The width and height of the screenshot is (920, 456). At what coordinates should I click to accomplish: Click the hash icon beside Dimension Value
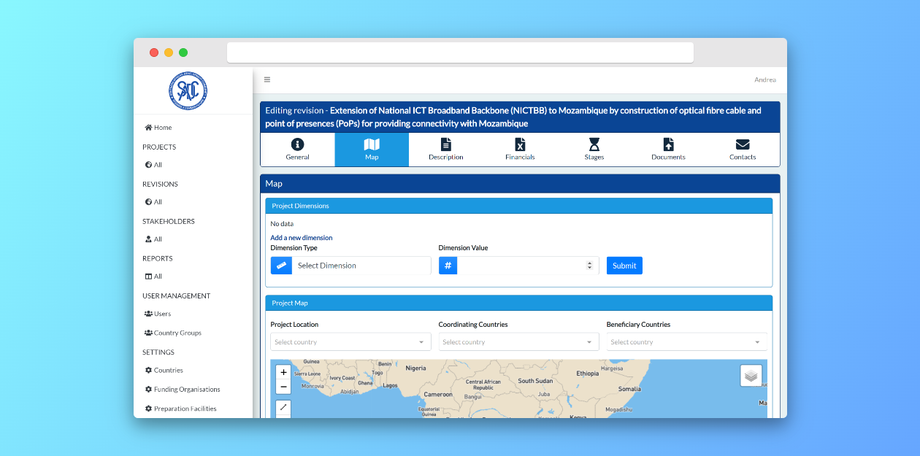448,266
